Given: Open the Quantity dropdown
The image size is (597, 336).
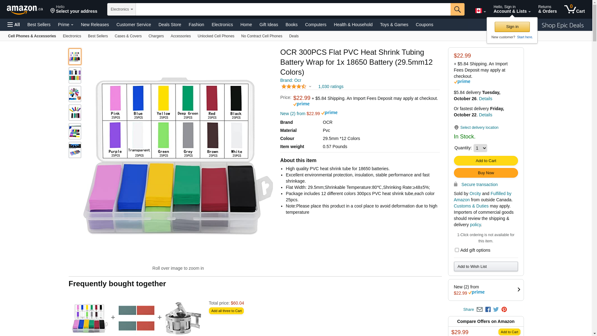Looking at the screenshot, I should point(480,148).
